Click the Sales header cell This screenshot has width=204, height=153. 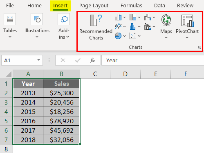click(x=61, y=84)
